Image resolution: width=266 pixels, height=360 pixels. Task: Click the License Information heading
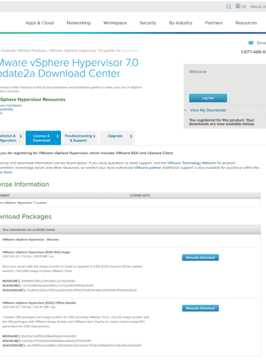coord(24,184)
